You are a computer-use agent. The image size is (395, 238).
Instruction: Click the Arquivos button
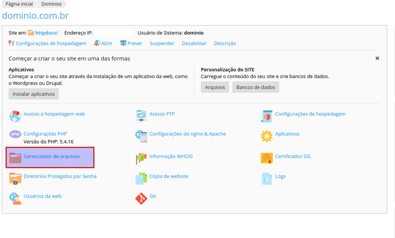click(x=215, y=87)
